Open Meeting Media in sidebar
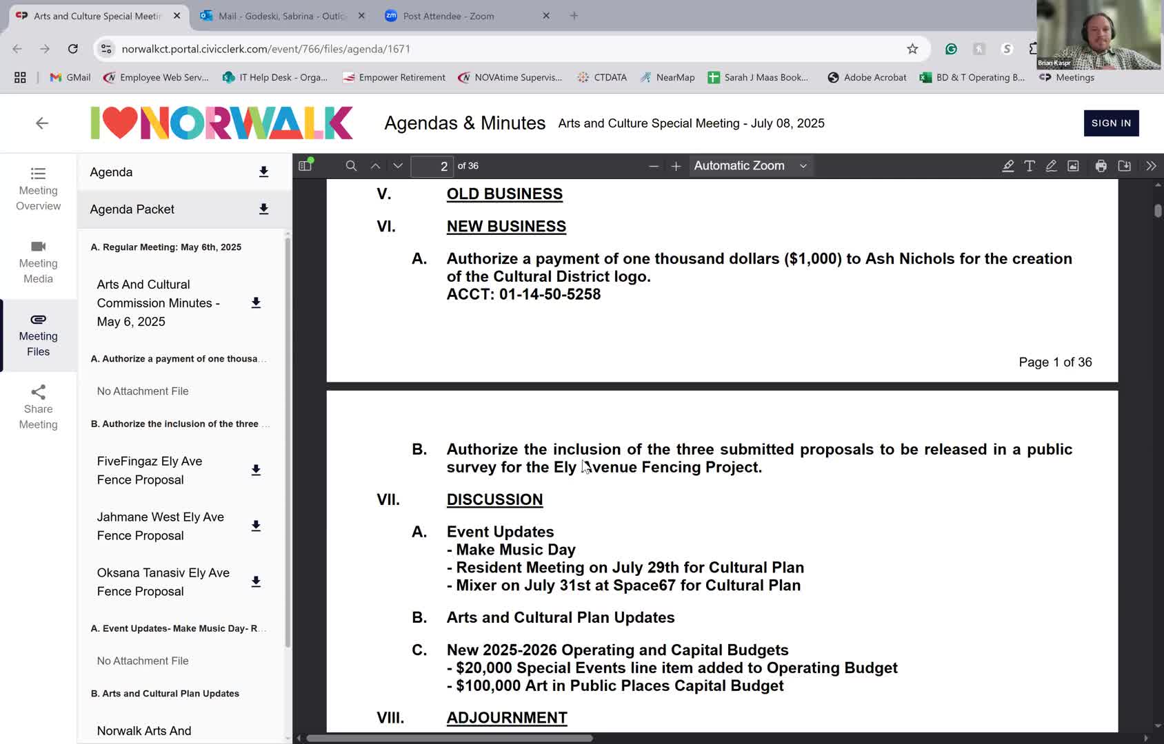Screen dimensions: 1164x744 [39, 262]
